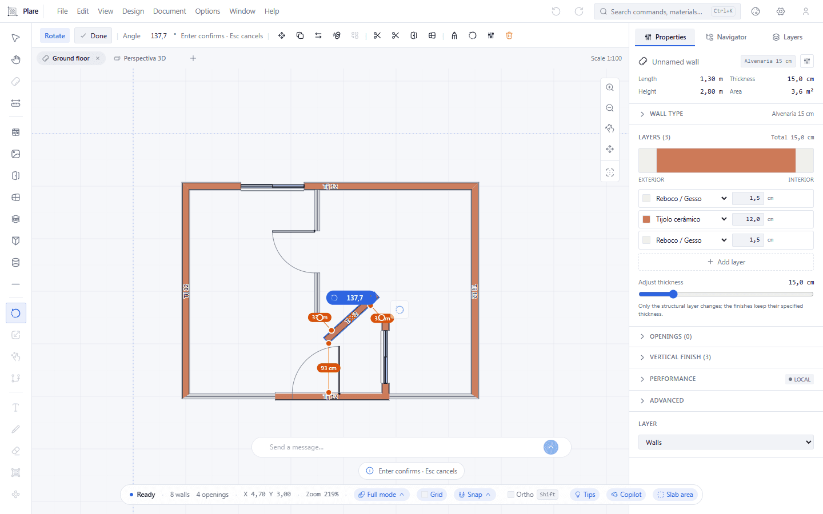The image size is (823, 514).
Task: Toggle the Grid button in status bar
Action: click(x=432, y=495)
